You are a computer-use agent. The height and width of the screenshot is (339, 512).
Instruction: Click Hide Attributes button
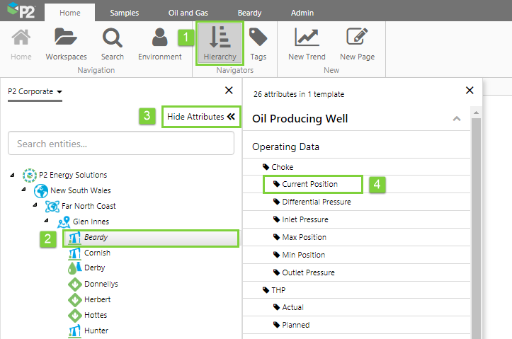(200, 117)
